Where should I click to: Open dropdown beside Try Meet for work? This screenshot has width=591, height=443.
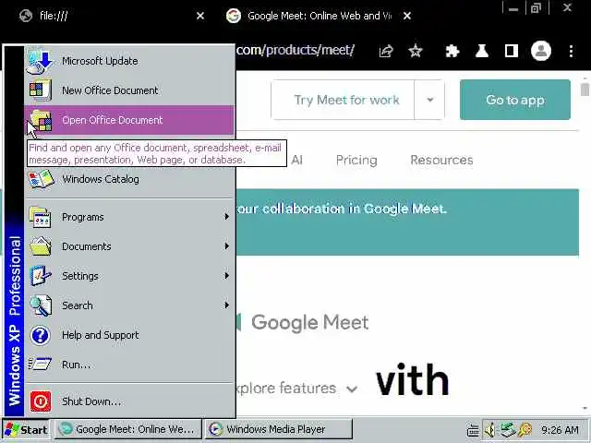[x=429, y=100]
